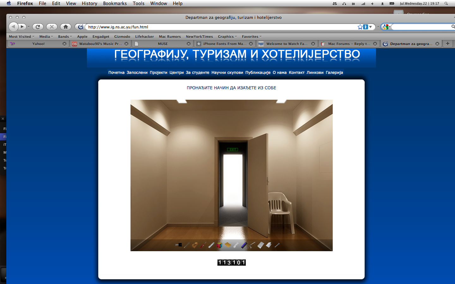Screen dimensions: 455x284
Task: Open the NewYorkTimes bookmark
Action: coord(199,37)
